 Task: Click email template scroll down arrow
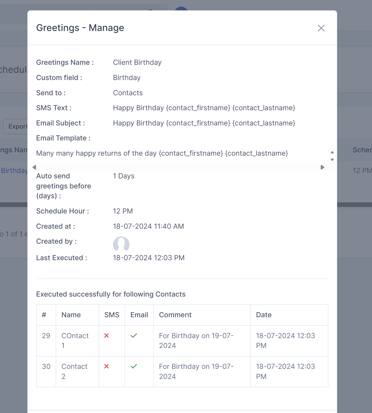[x=332, y=160]
